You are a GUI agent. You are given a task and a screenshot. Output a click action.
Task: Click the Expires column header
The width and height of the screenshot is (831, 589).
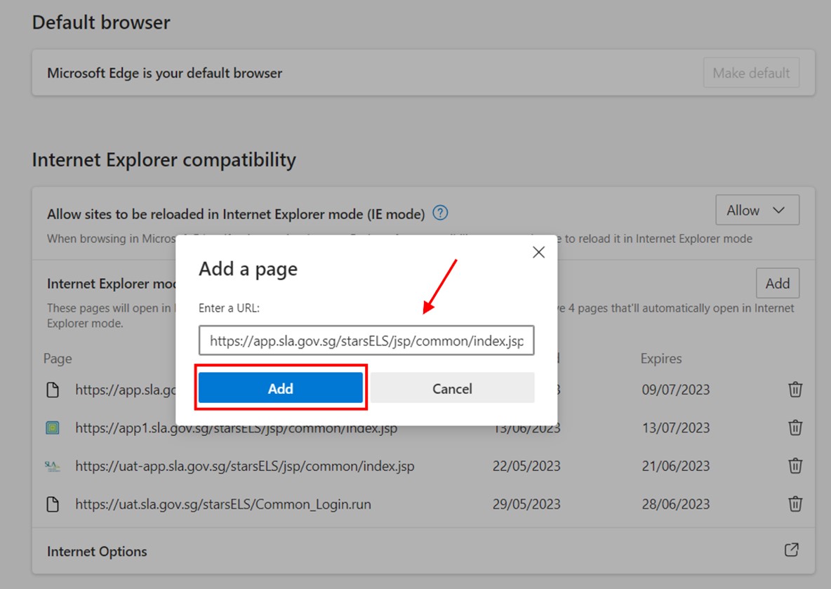point(661,359)
